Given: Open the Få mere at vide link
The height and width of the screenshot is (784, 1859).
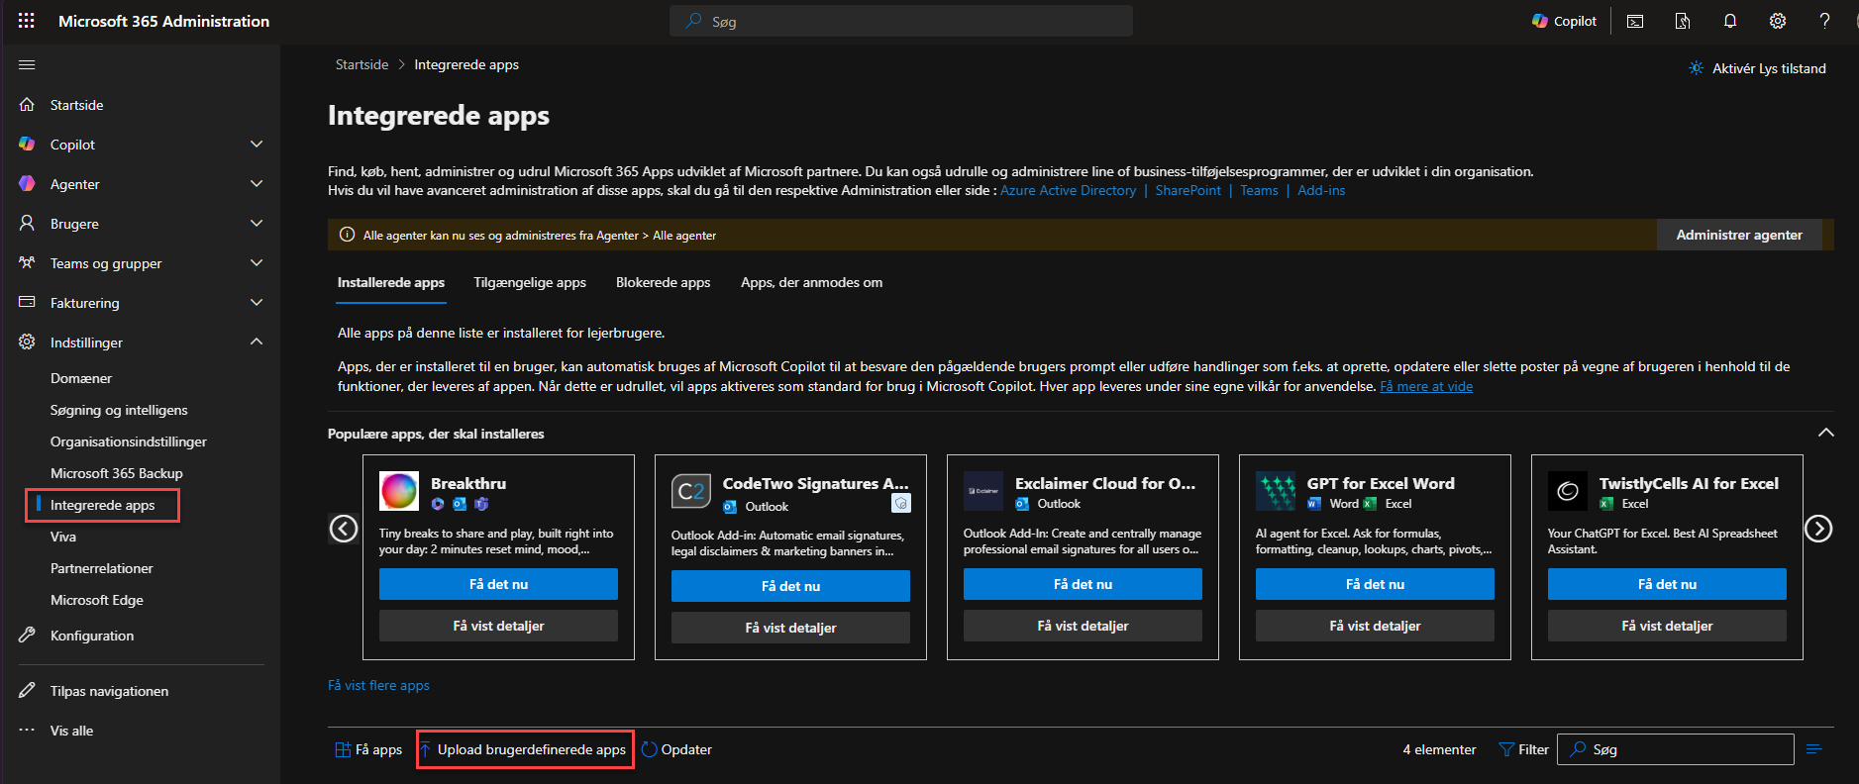Looking at the screenshot, I should [x=1426, y=386].
